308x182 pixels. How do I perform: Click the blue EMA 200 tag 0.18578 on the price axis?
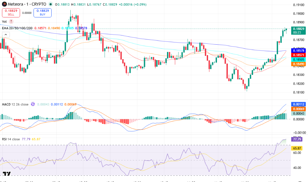click(298, 51)
